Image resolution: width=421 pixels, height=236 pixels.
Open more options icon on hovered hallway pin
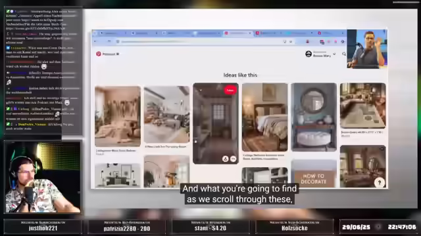(x=233, y=159)
